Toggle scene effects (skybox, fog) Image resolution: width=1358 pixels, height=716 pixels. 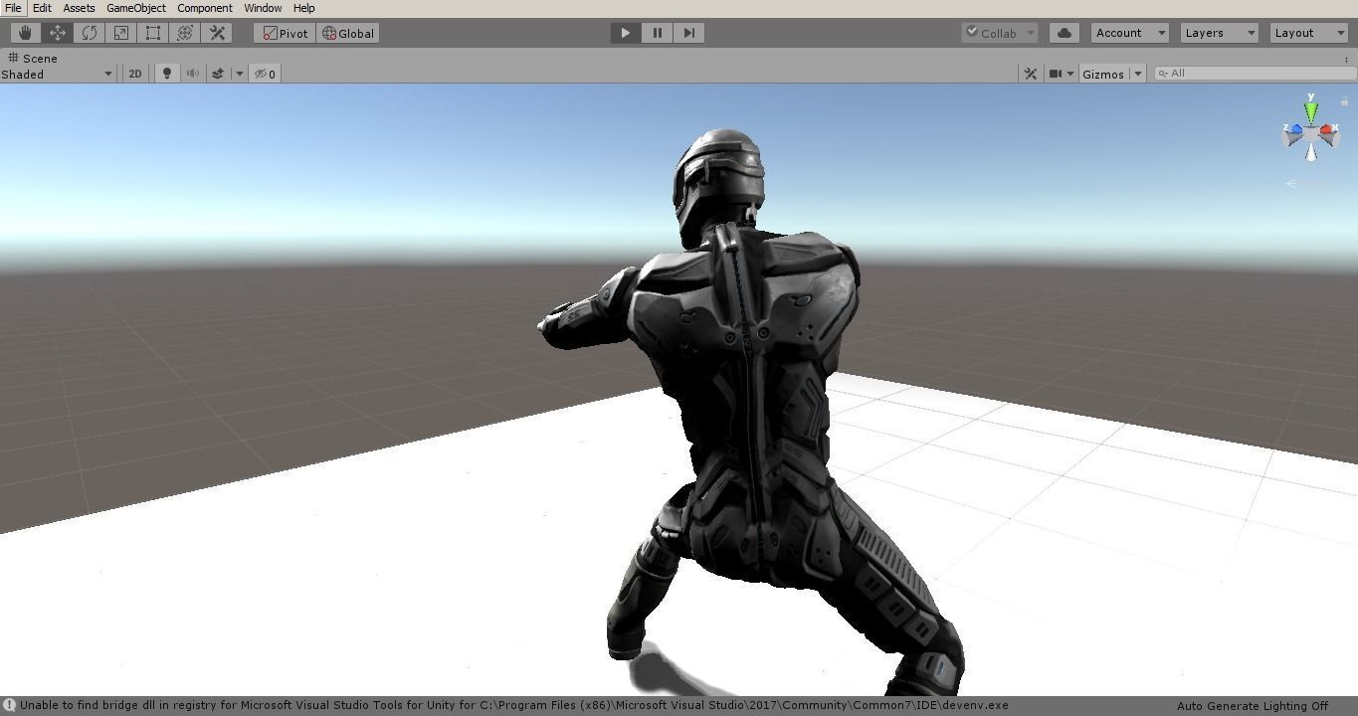pos(218,74)
